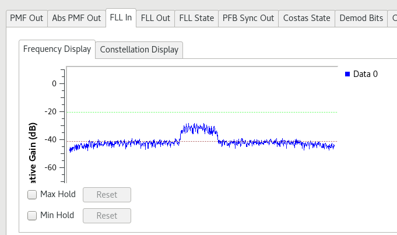Click the red dotted marker line
Image resolution: width=397 pixels, height=235 pixels.
[x=202, y=141]
